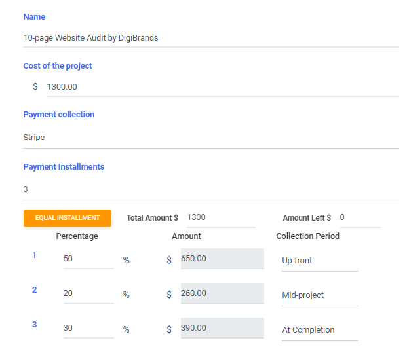Open the At Completion collection period dropdown

pyautogui.click(x=319, y=330)
